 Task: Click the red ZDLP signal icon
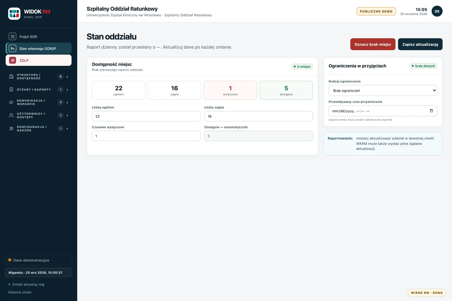12,60
